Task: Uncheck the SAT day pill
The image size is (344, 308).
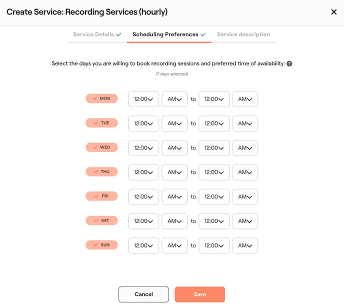Action: [x=101, y=220]
